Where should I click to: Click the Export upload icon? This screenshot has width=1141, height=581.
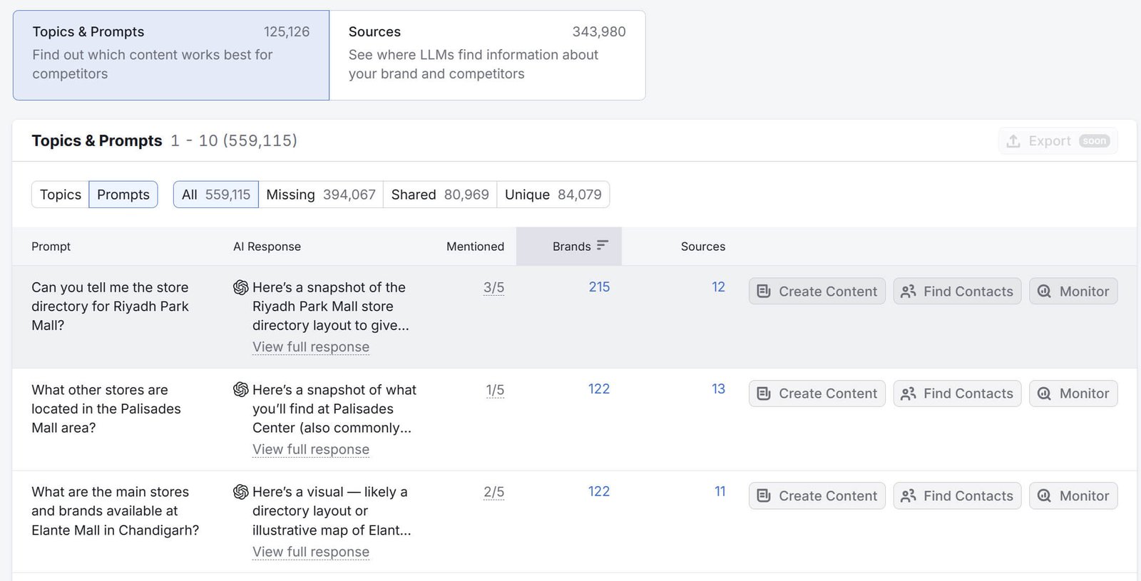pos(1013,141)
